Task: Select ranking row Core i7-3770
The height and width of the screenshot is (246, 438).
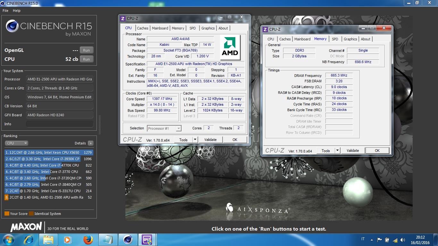Action: point(48,172)
